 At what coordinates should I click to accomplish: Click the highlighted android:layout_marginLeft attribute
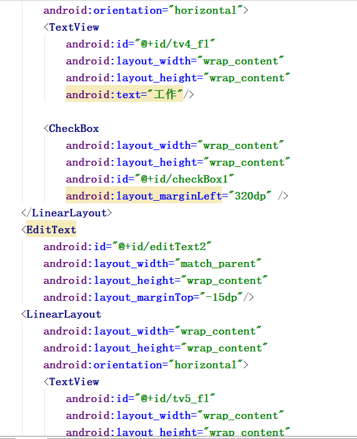coord(144,196)
